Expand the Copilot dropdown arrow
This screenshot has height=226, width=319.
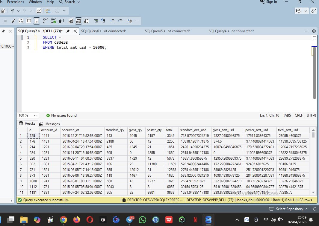coord(306,11)
